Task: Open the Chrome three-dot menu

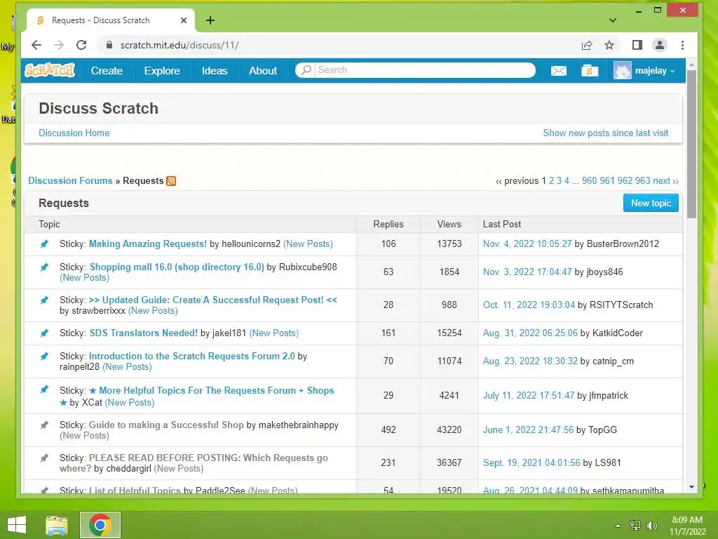Action: coord(682,45)
